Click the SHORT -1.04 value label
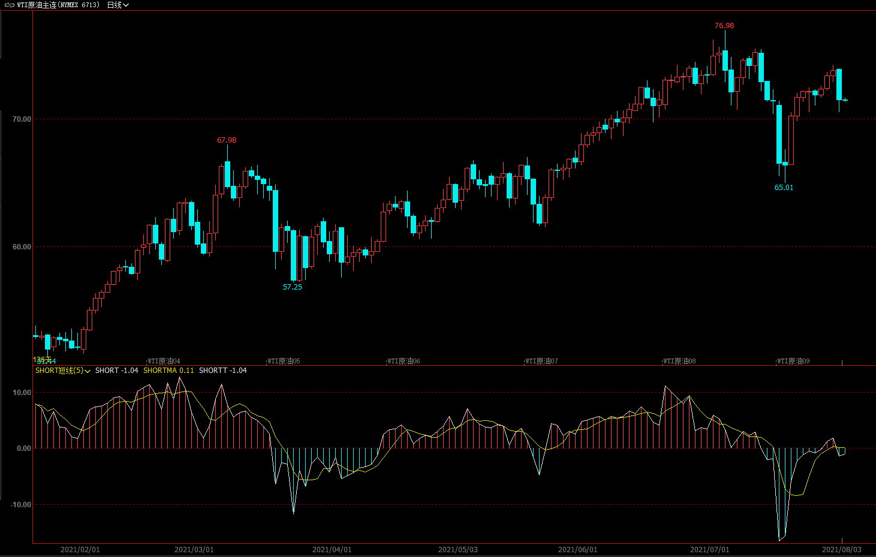The width and height of the screenshot is (876, 557). coord(116,371)
